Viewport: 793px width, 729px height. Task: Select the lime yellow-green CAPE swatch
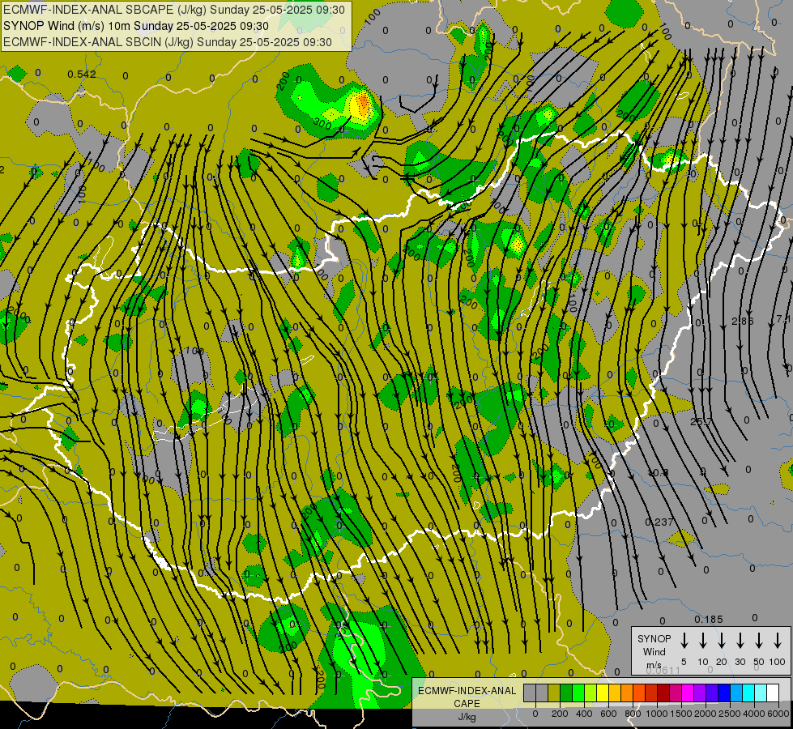click(x=590, y=693)
